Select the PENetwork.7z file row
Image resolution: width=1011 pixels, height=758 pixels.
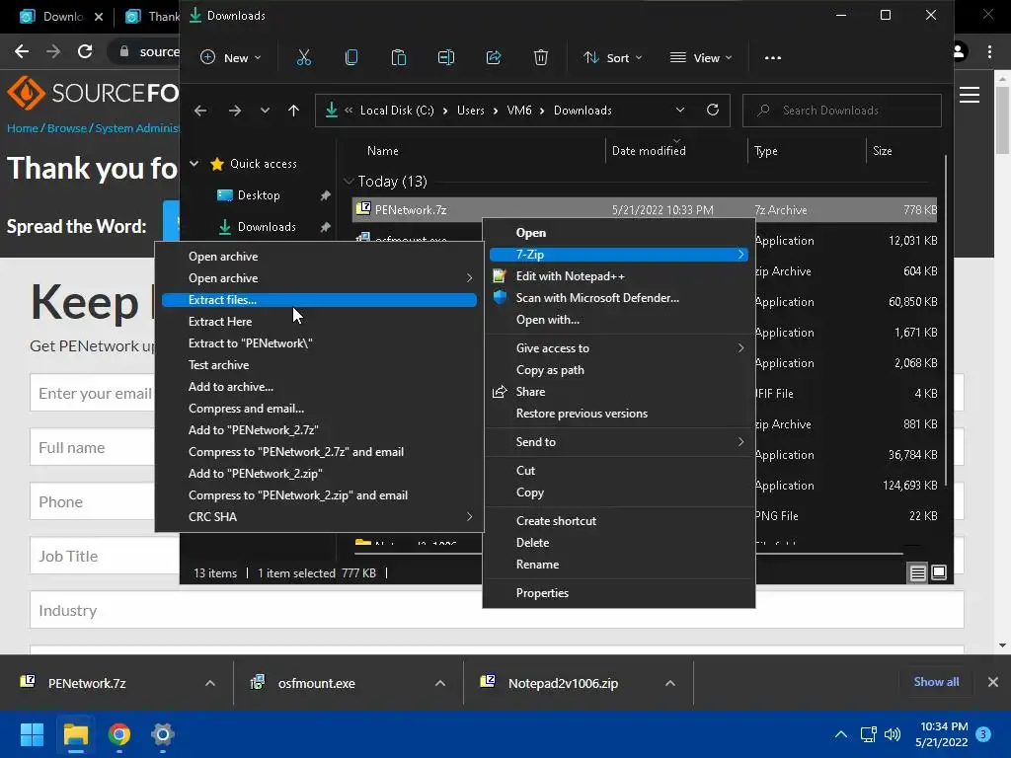[644, 210]
